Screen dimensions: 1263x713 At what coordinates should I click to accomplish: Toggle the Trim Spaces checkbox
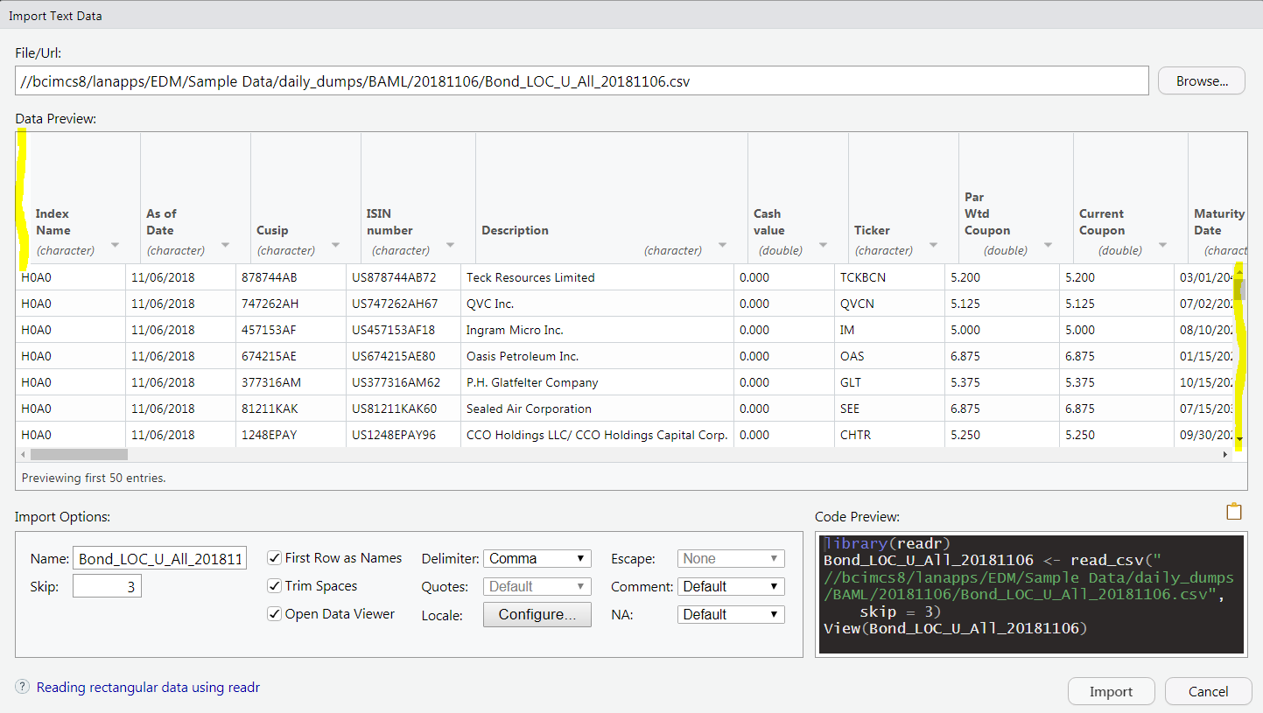click(x=274, y=585)
